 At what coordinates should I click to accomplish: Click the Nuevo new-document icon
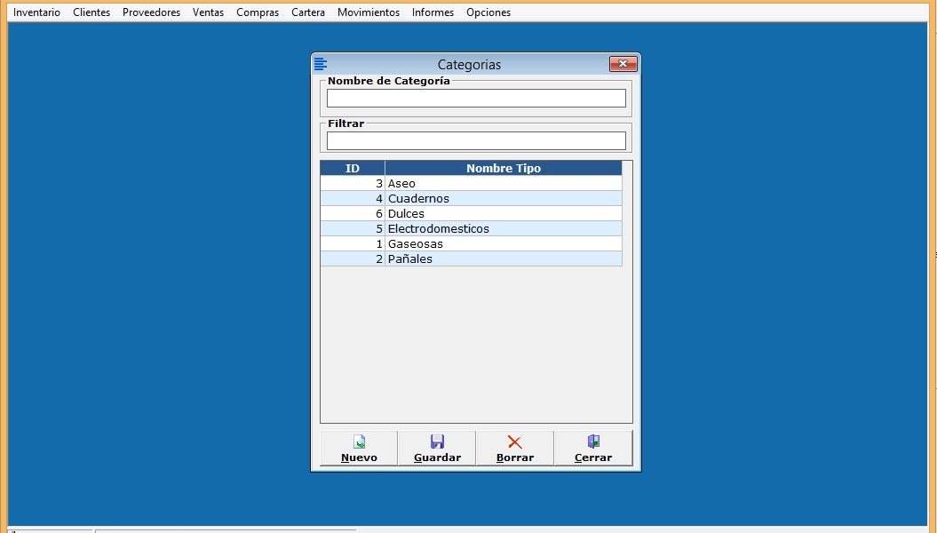coord(359,442)
